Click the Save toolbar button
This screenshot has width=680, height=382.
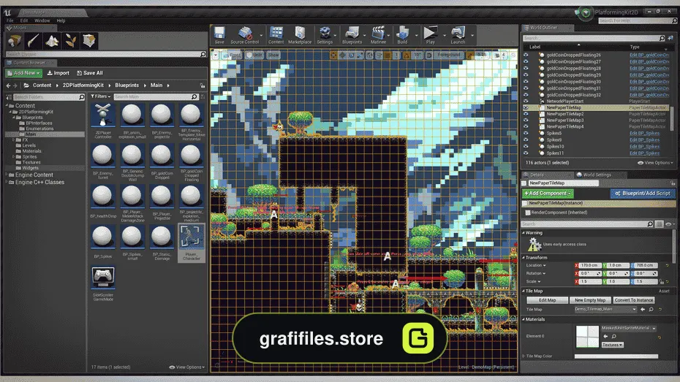tap(219, 35)
